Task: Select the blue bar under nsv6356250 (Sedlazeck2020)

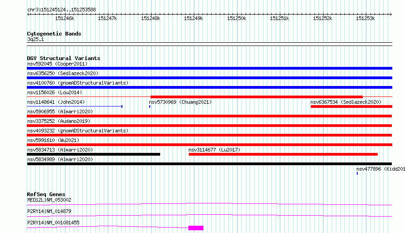Action: (209, 78)
